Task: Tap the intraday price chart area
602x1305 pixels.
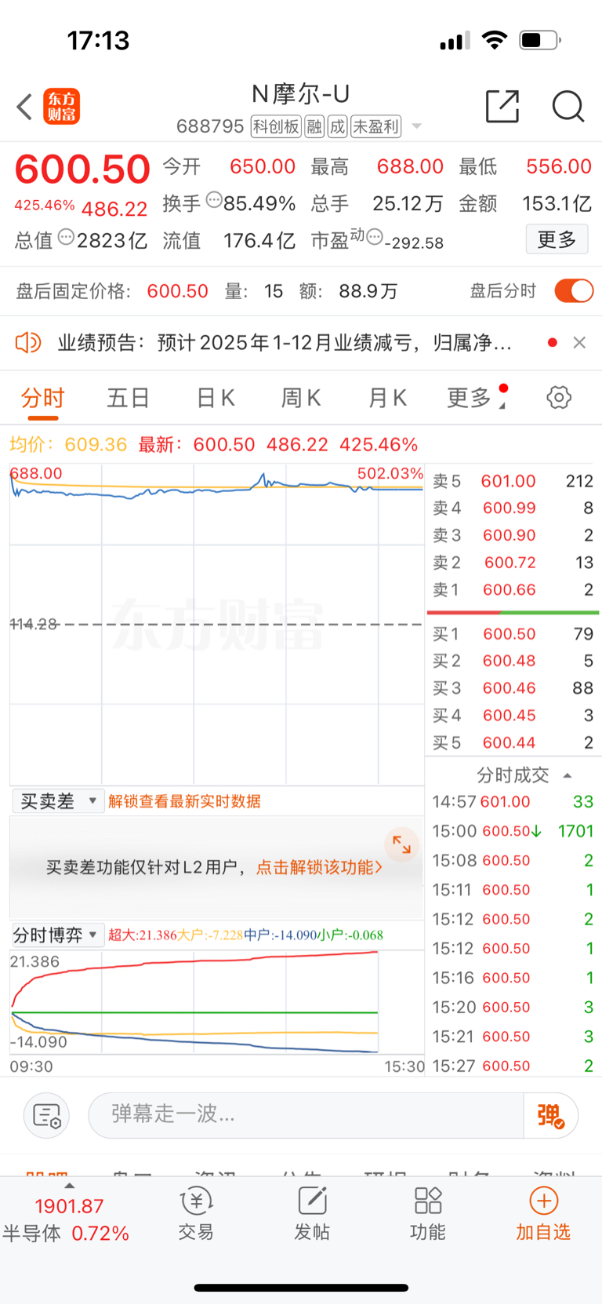Action: (216, 624)
